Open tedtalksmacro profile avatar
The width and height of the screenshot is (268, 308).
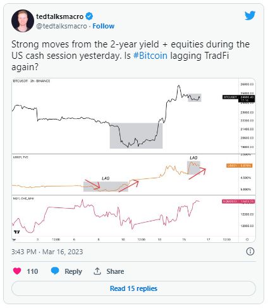click(23, 21)
